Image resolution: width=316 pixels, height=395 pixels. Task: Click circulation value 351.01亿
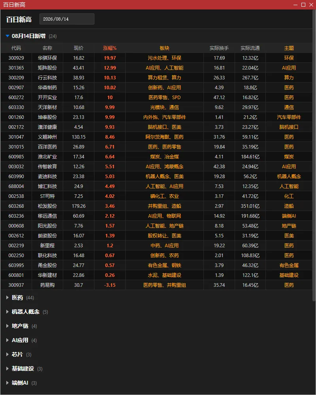click(x=250, y=206)
